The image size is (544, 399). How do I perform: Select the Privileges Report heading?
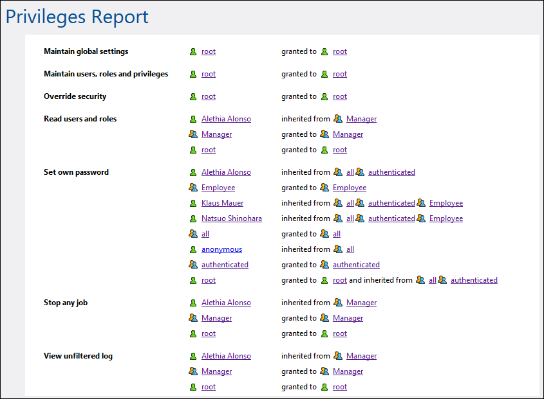point(77,16)
